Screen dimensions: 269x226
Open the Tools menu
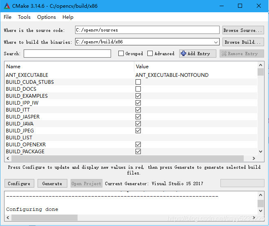point(24,17)
